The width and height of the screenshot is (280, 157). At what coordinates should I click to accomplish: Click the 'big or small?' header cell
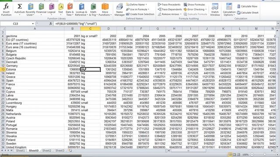pos(91,36)
